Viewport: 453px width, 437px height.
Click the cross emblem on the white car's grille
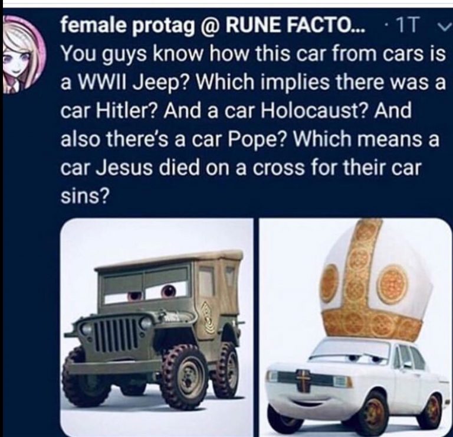303,380
